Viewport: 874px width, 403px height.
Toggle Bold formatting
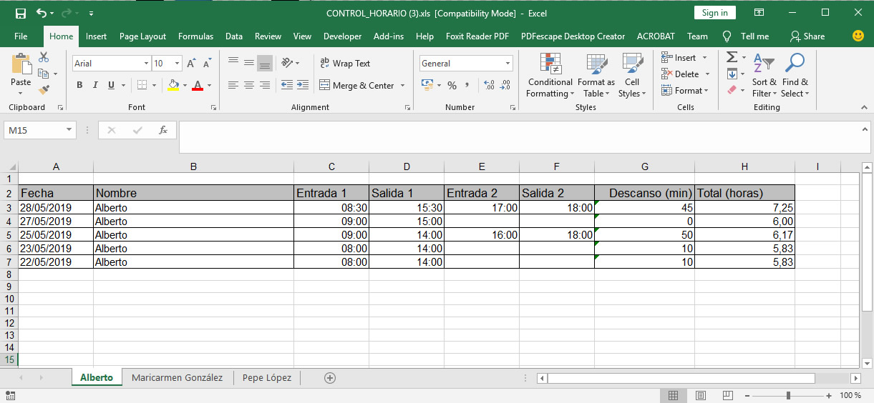click(79, 85)
